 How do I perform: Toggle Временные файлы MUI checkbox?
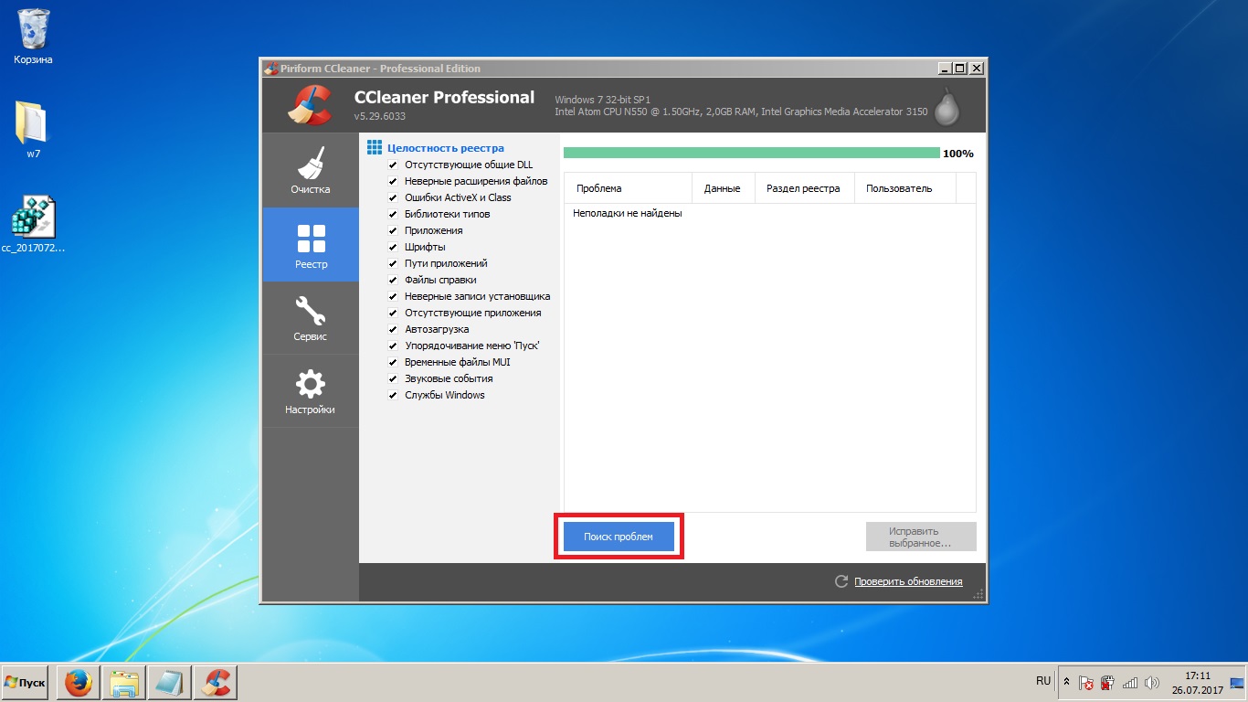coord(393,362)
